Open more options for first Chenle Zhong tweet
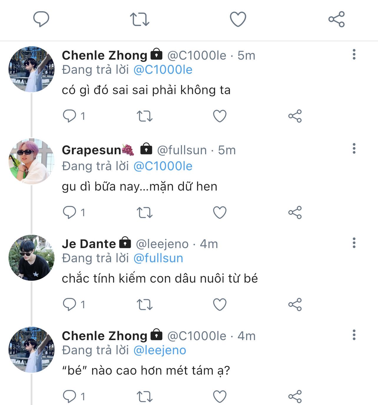 354,55
